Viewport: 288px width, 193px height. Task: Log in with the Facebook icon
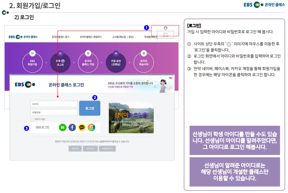72,127
